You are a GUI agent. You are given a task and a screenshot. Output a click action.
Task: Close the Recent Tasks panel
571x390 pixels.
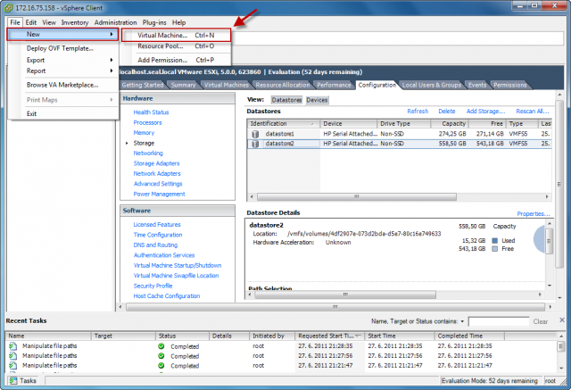(x=562, y=320)
